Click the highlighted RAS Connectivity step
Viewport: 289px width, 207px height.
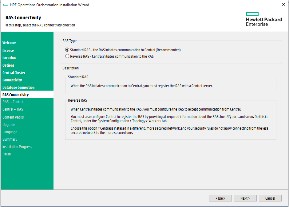[x=16, y=95]
